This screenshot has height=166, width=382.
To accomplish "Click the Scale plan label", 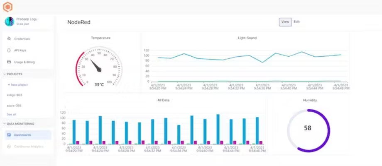I will point(23,24).
